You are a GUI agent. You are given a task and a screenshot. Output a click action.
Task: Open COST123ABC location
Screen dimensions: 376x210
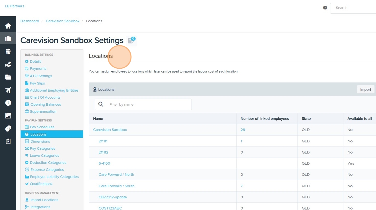(x=110, y=208)
